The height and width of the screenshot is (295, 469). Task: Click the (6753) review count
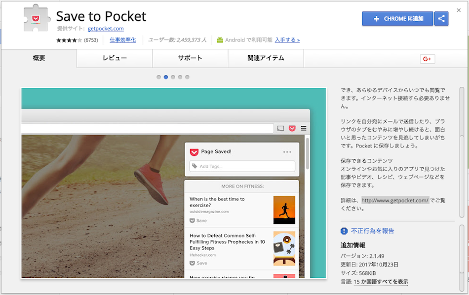pyautogui.click(x=91, y=40)
